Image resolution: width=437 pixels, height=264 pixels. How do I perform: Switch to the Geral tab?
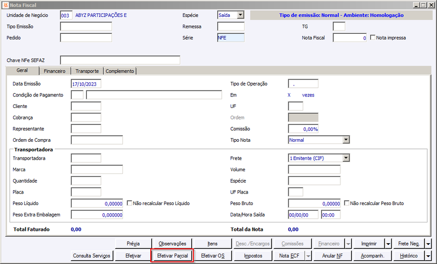point(22,70)
